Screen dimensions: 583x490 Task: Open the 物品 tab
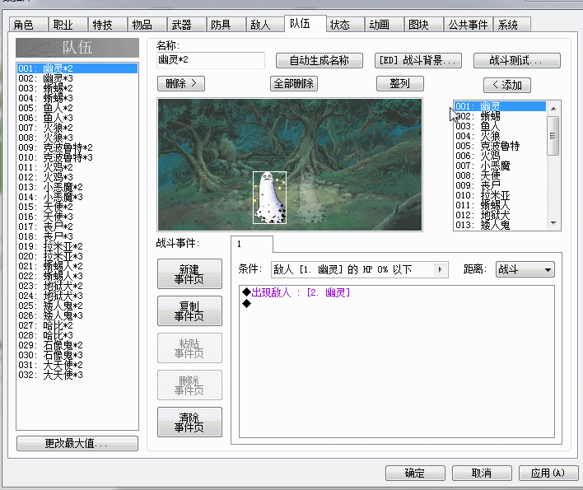tap(147, 25)
